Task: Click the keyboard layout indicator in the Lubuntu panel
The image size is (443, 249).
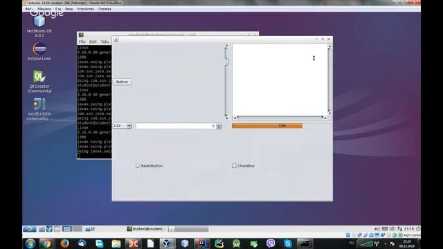Action: [385, 229]
